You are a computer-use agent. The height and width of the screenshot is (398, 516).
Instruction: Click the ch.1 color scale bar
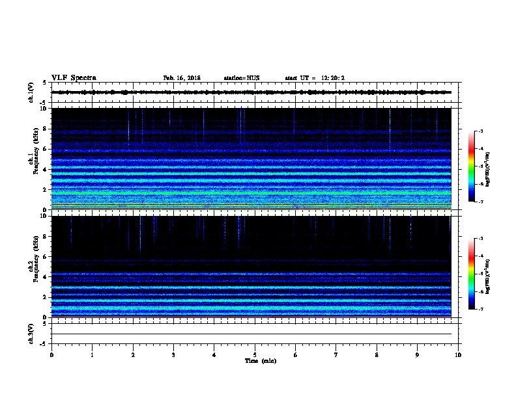tap(471, 166)
